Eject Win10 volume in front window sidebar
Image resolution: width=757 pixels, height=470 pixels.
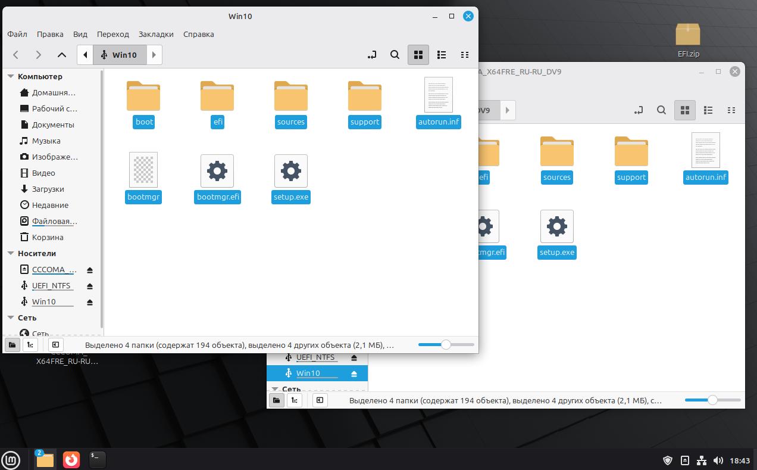click(90, 302)
